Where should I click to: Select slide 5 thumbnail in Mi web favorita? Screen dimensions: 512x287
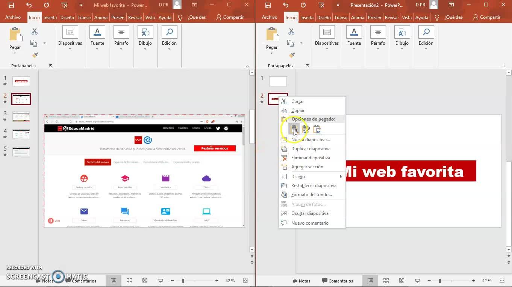21,152
